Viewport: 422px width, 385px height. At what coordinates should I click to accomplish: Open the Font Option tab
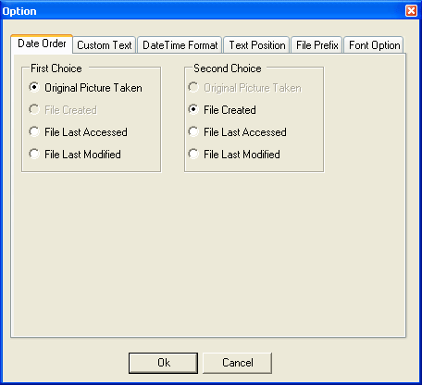[374, 45]
